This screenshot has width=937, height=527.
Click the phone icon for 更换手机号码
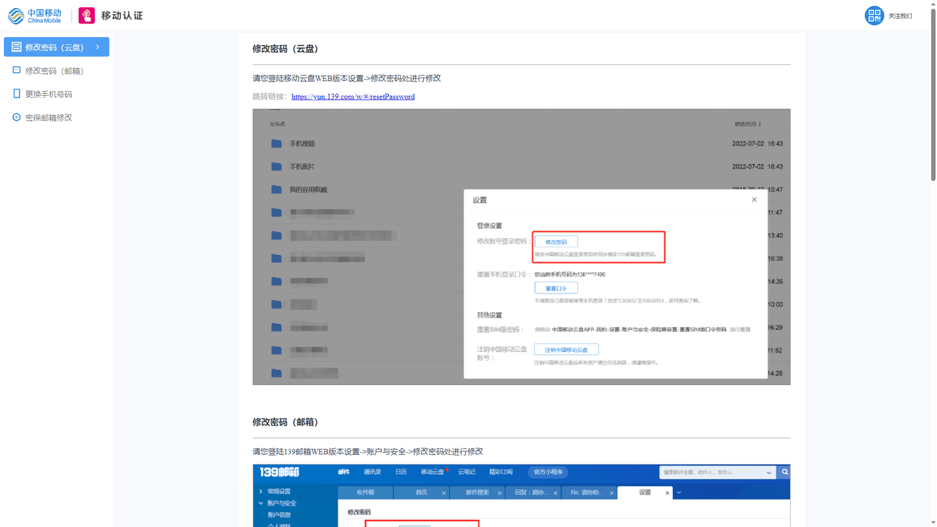pyautogui.click(x=16, y=94)
